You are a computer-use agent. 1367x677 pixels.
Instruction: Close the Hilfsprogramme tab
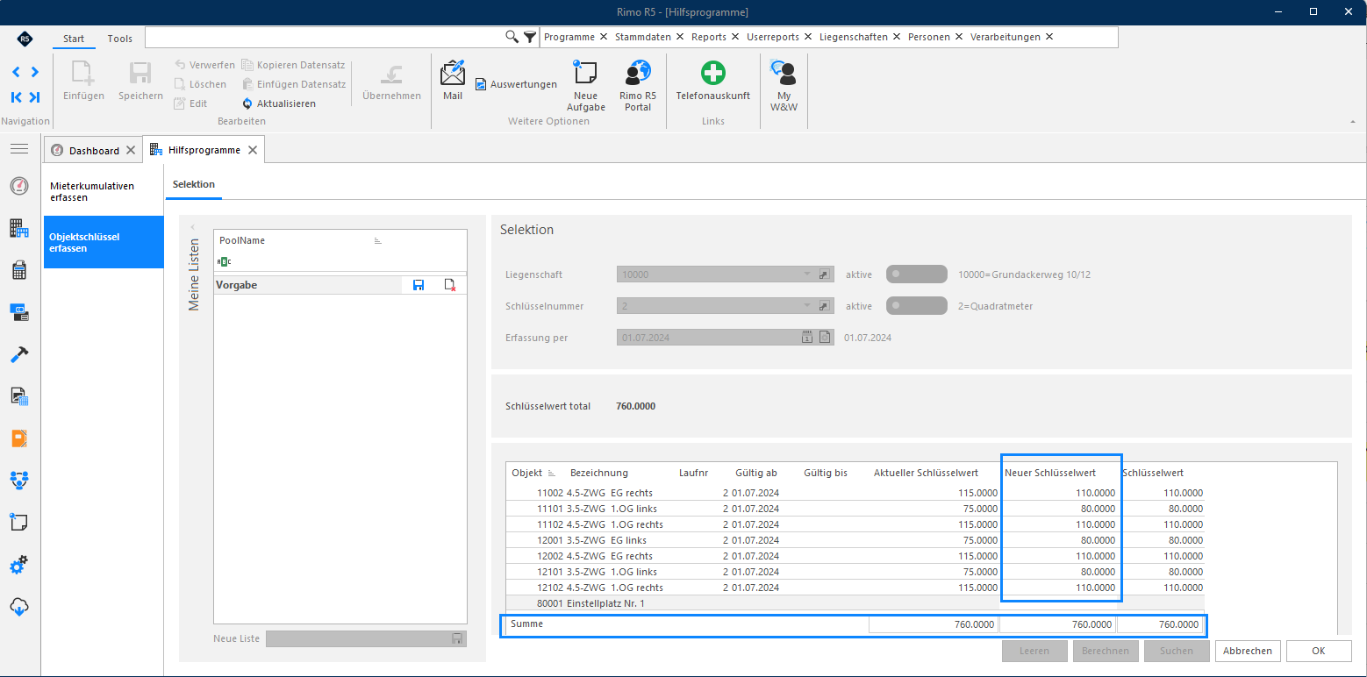(253, 150)
